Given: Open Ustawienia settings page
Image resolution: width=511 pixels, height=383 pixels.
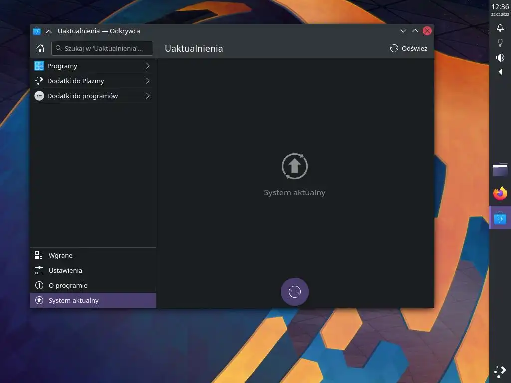Looking at the screenshot, I should point(93,270).
